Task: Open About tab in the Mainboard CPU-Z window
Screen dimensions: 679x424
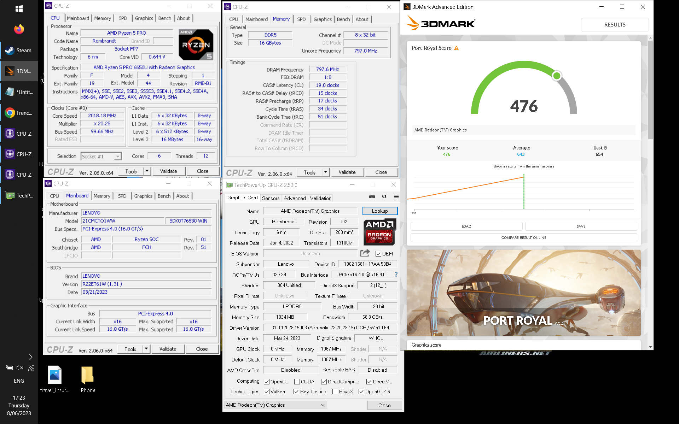Action: pyautogui.click(x=182, y=196)
